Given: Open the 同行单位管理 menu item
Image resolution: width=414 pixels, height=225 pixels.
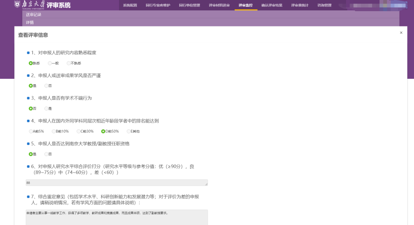Looking at the screenshot, I should coord(190,5).
